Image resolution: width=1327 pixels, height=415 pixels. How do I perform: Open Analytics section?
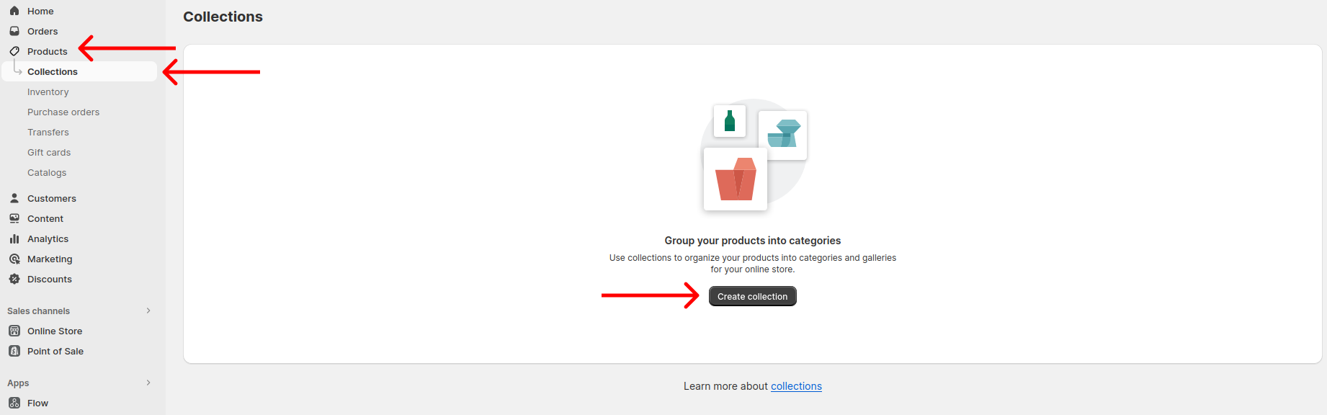48,238
